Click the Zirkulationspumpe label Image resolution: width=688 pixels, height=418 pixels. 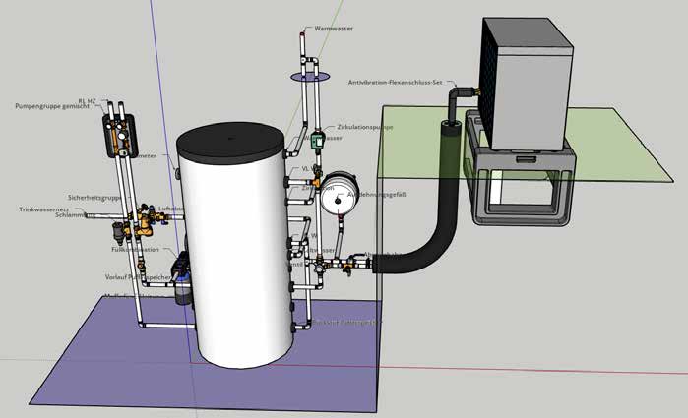point(365,127)
